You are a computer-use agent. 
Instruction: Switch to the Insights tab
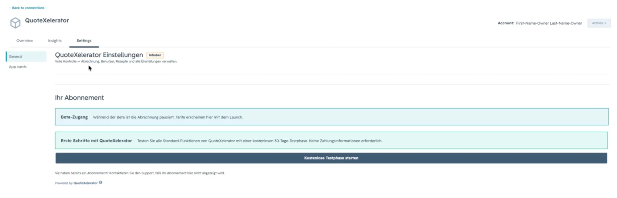click(x=55, y=41)
